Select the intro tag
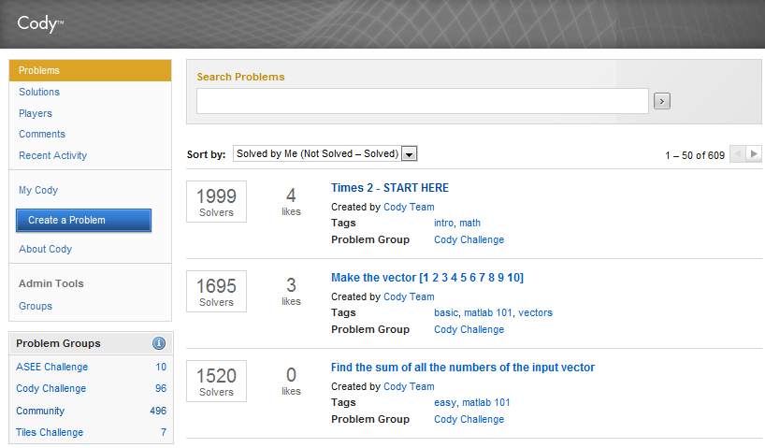765x448 pixels. [443, 223]
